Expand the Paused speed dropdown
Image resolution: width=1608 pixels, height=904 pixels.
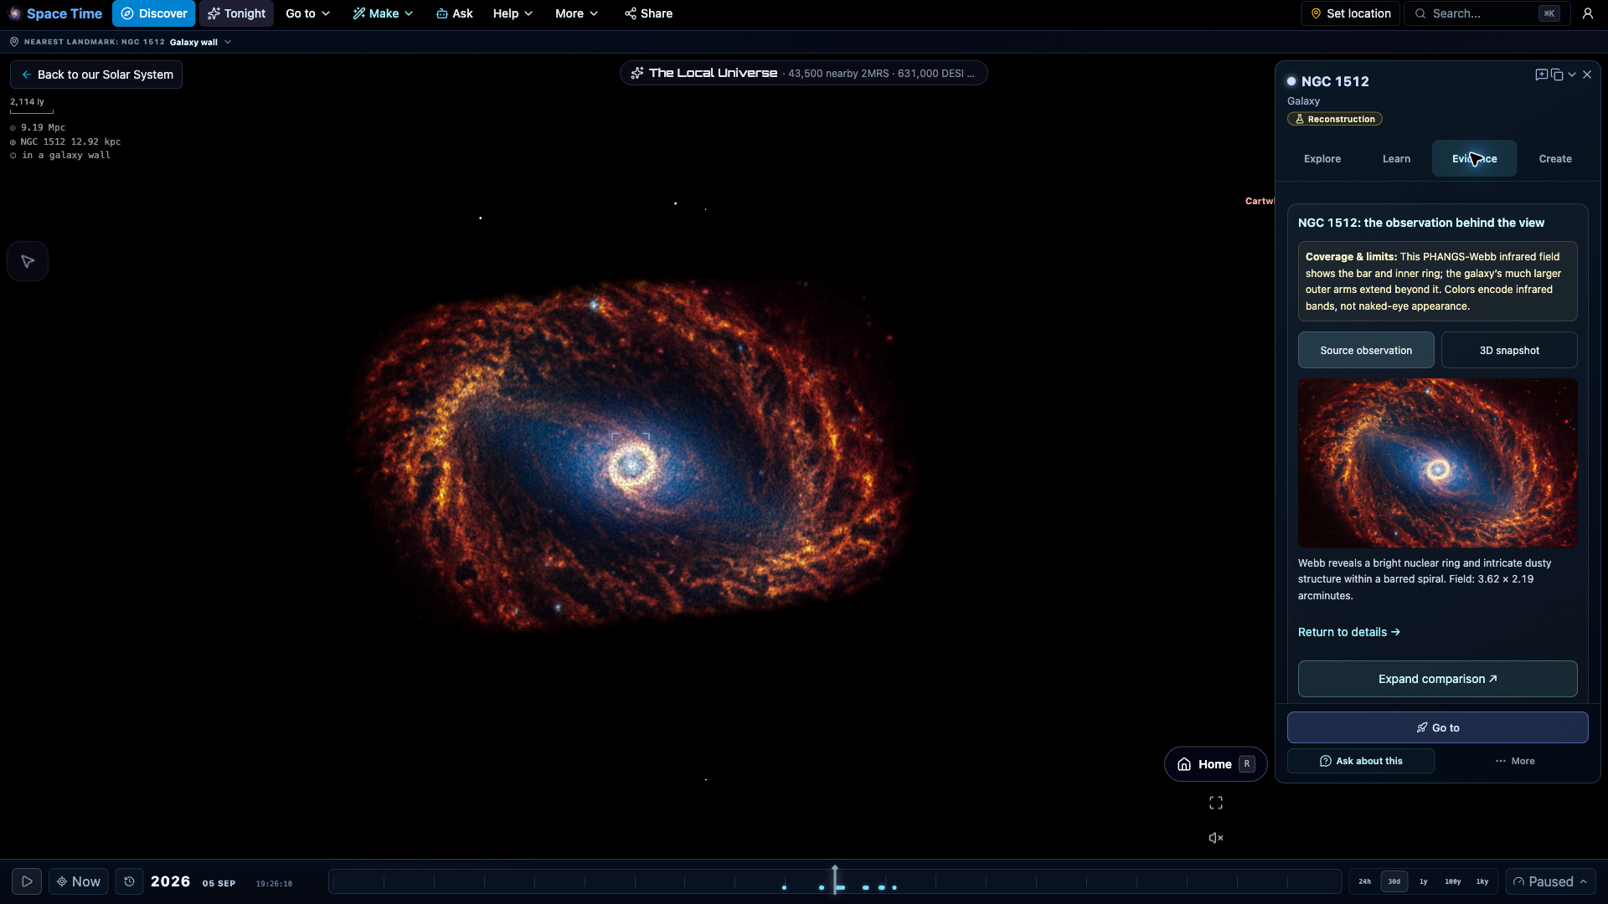click(1549, 881)
